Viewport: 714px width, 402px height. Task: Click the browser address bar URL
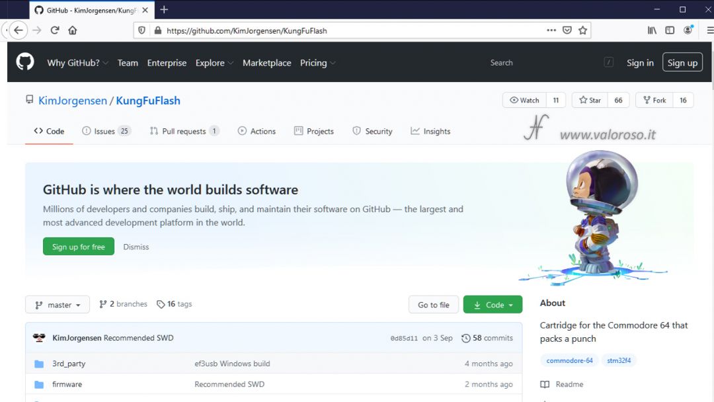[x=247, y=30]
